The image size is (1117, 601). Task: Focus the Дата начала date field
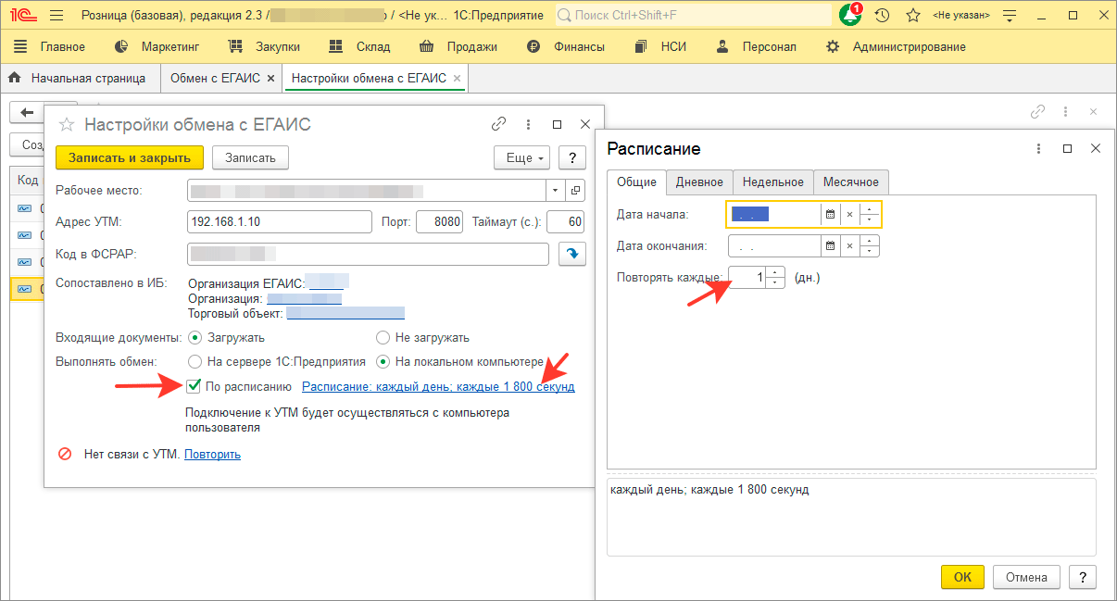coord(774,215)
